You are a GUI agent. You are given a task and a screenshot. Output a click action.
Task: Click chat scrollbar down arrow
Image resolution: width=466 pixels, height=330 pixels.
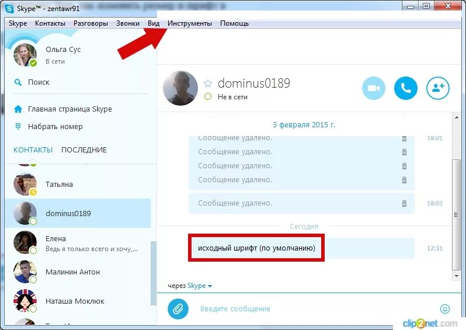click(457, 276)
